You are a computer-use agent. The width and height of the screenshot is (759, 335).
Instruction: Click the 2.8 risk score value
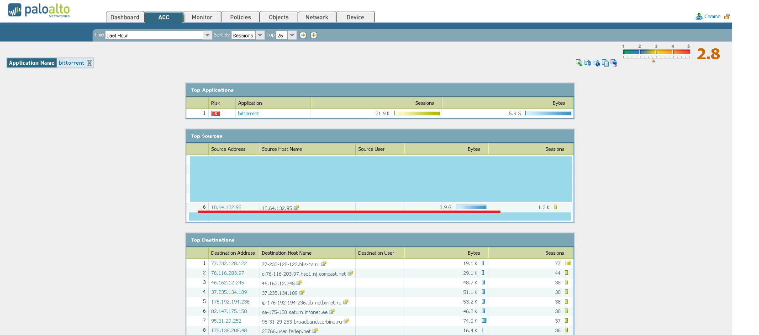(708, 54)
